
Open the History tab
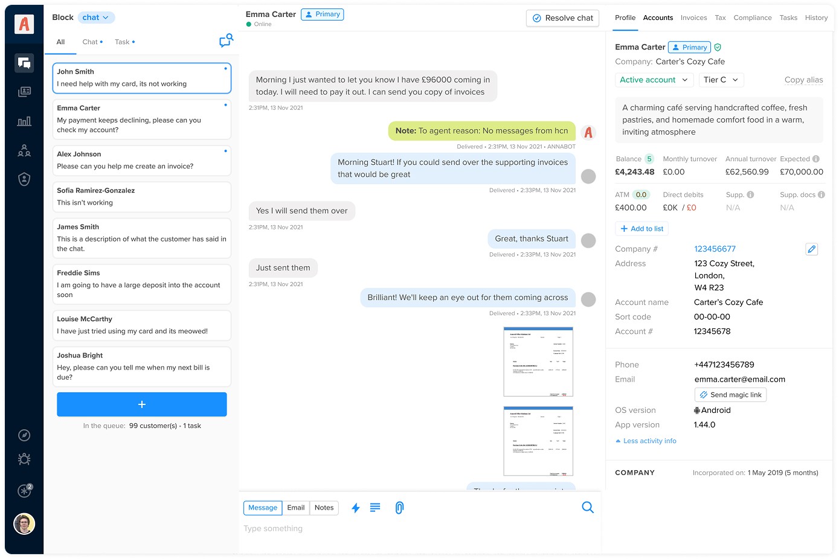click(816, 18)
